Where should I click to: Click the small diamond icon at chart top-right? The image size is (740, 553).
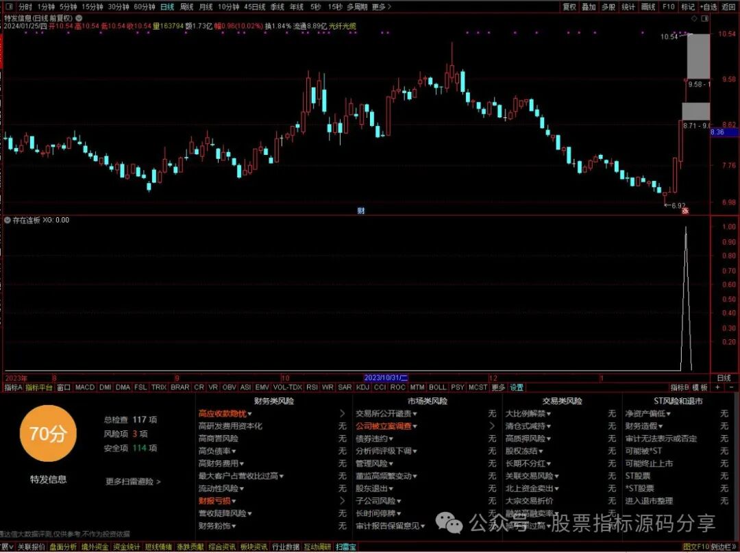[x=694, y=19]
